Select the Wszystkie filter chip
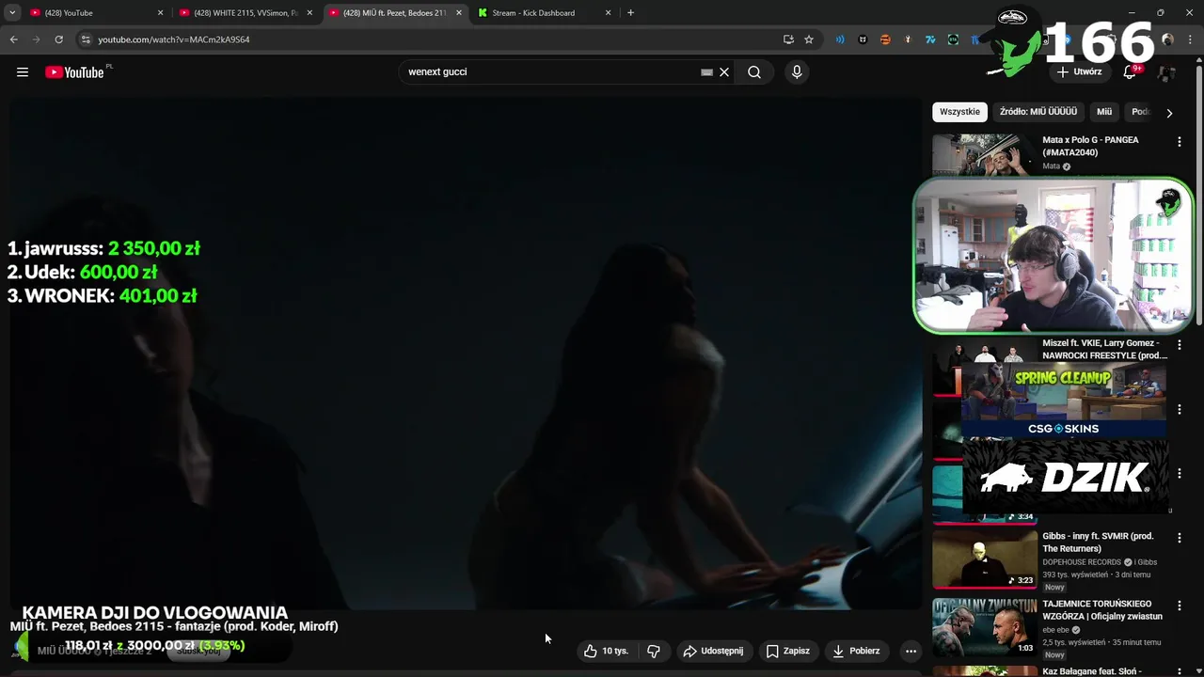 tap(959, 112)
